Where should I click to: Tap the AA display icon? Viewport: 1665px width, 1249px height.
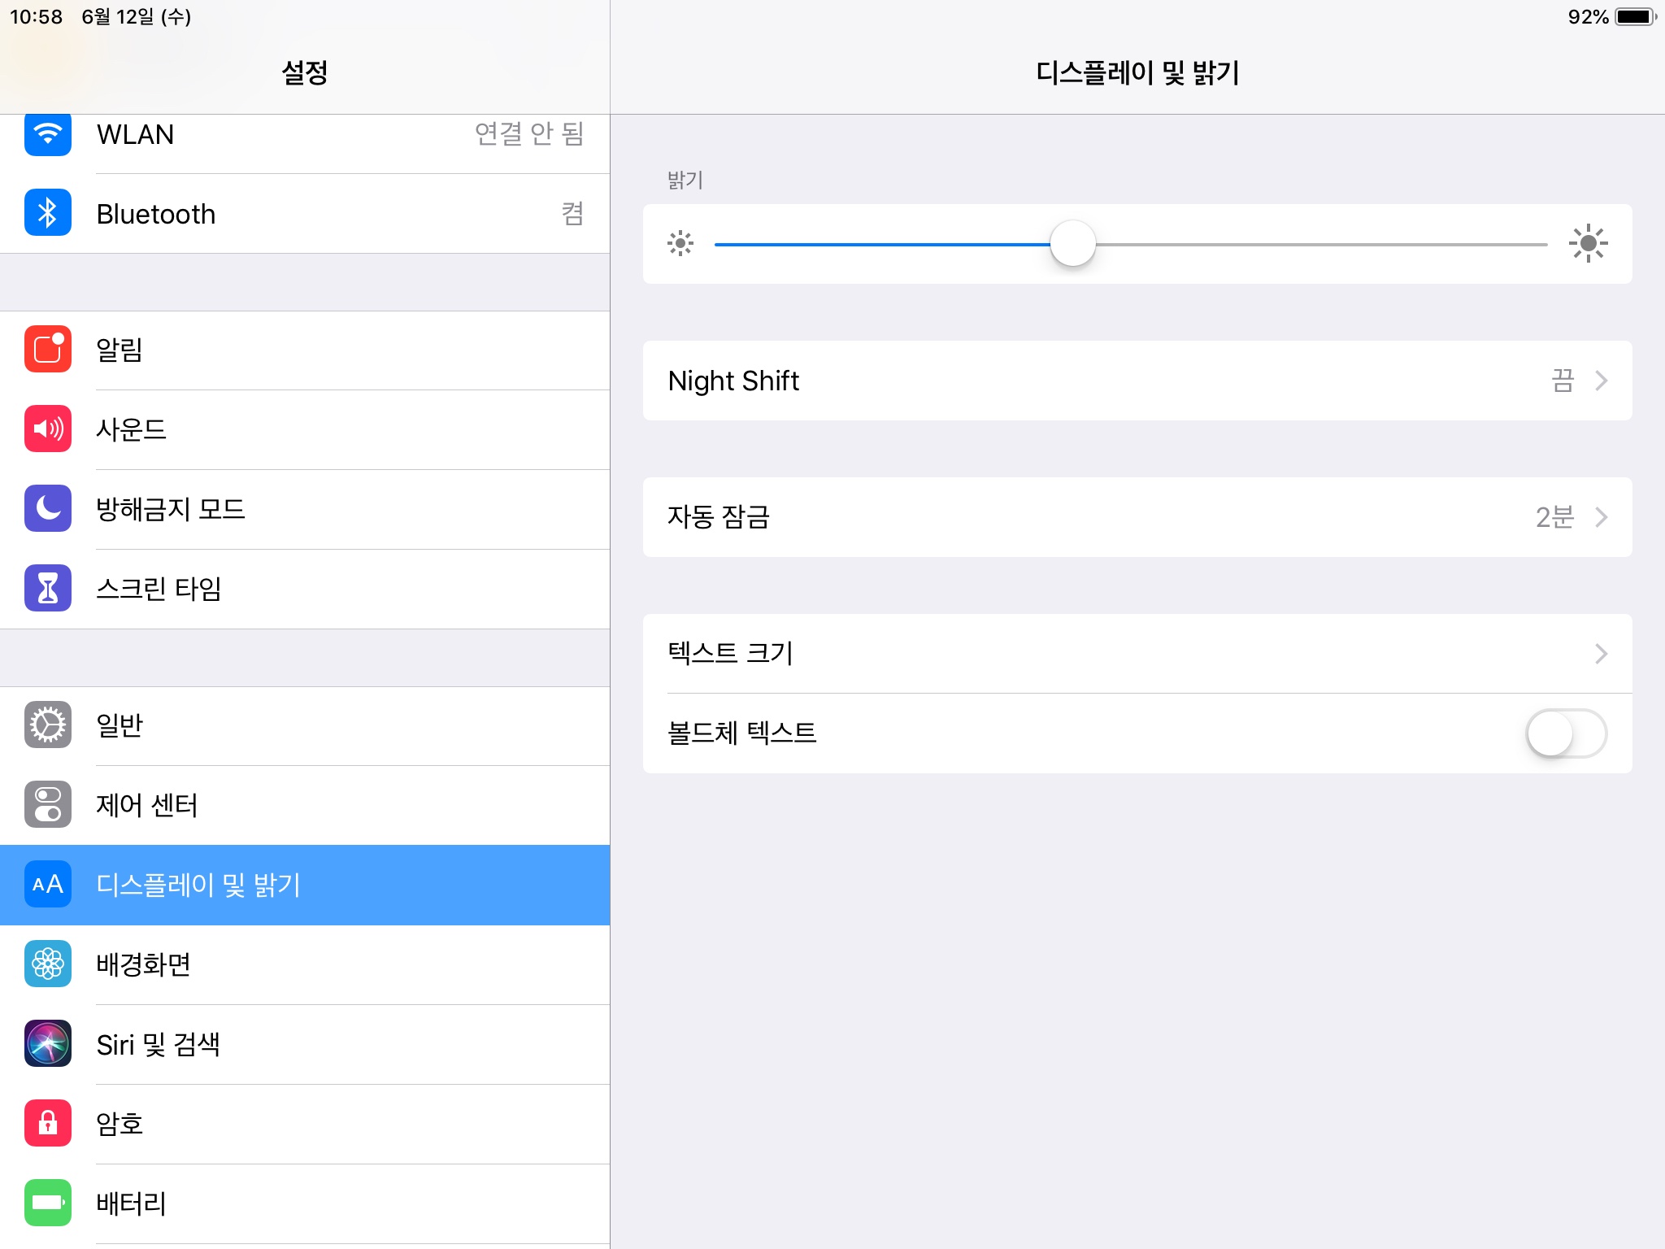48,884
